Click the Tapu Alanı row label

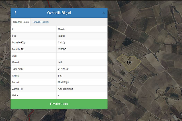click(x=18, y=69)
